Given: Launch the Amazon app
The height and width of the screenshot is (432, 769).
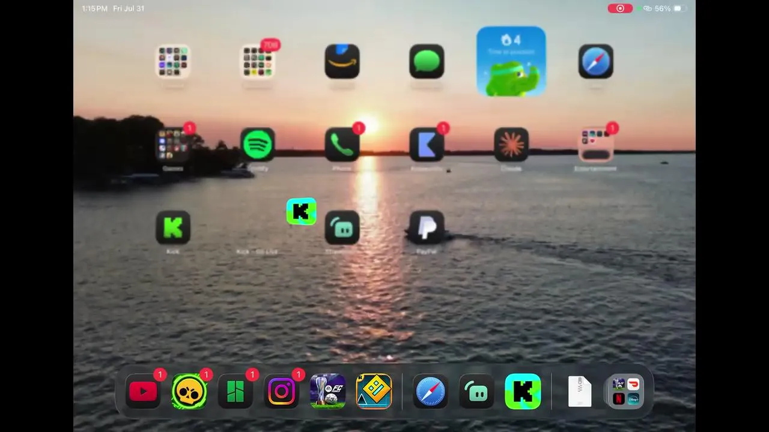Looking at the screenshot, I should pyautogui.click(x=342, y=61).
